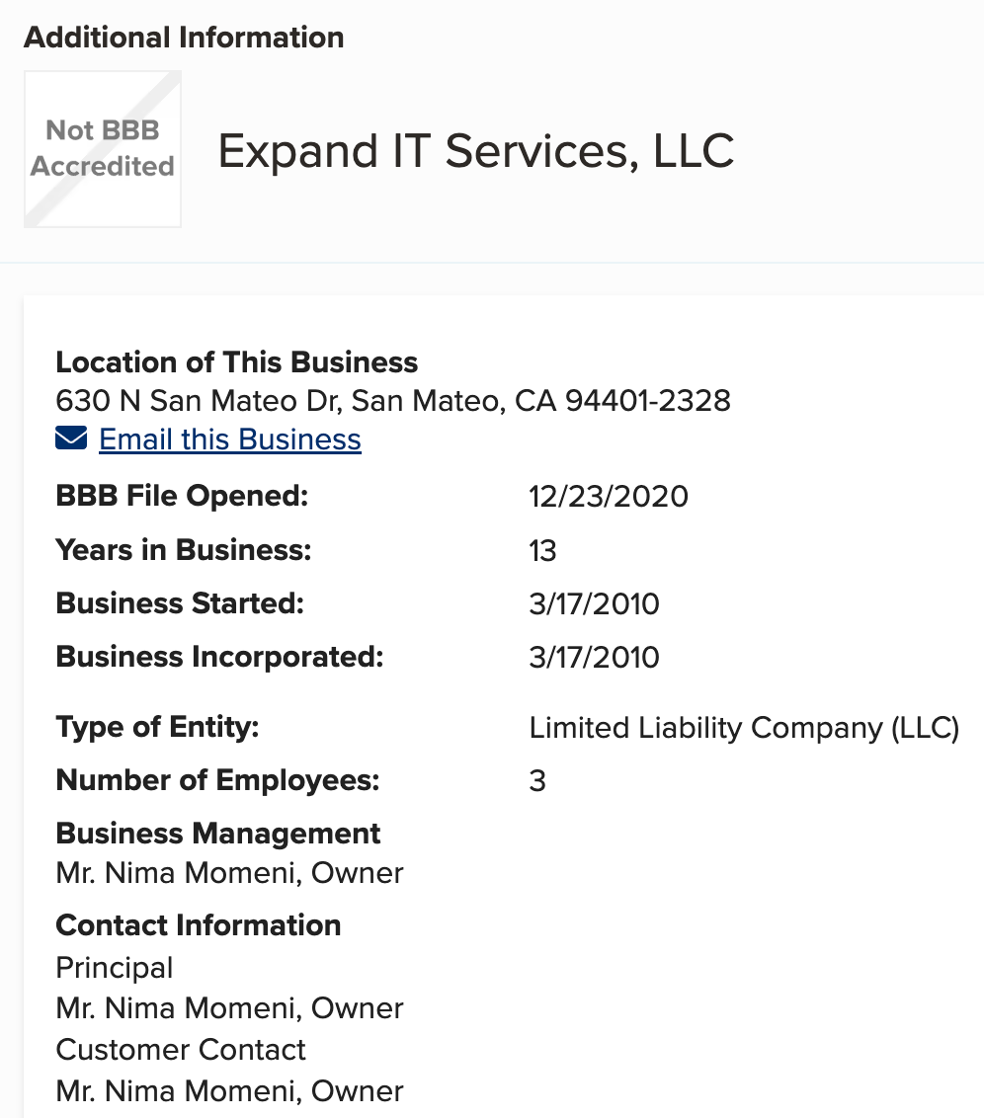Screen dimensions: 984x1118
Task: Click the Business Started date value
Action: 594,603
